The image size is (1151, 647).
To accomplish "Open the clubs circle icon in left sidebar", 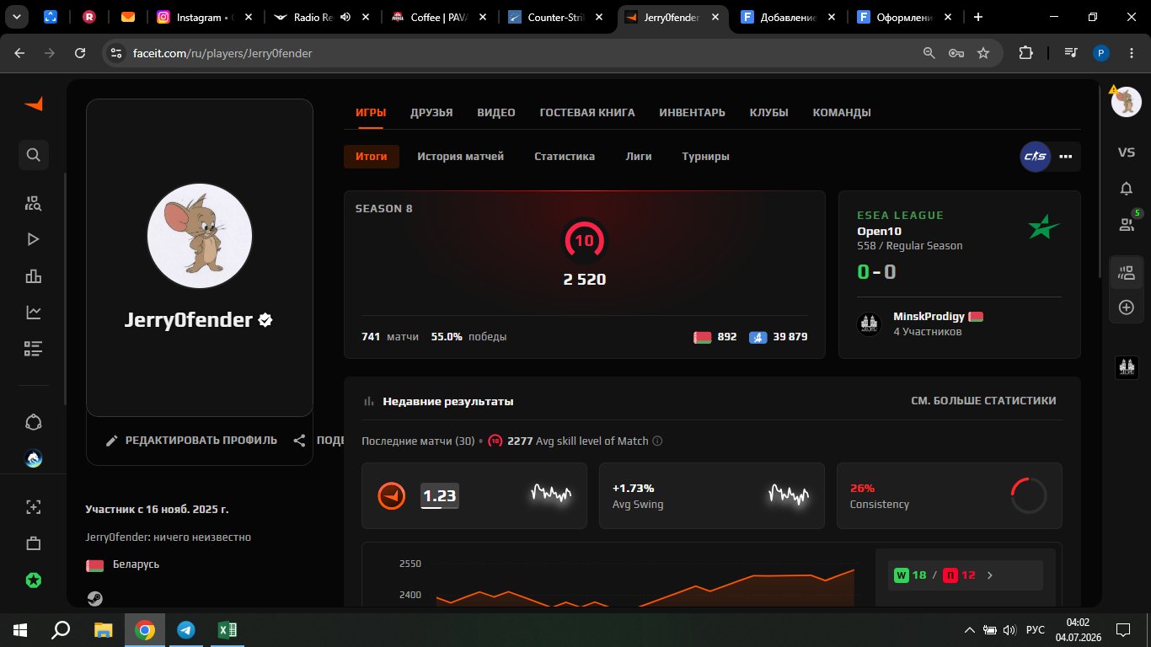I will click(x=34, y=422).
